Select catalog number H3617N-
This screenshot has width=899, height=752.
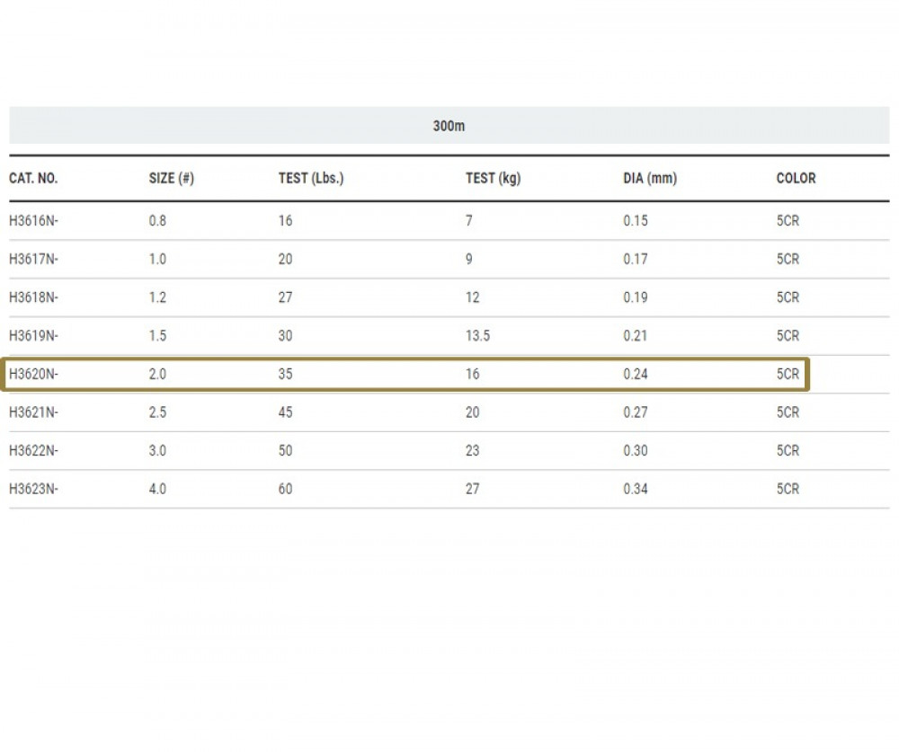(x=33, y=259)
